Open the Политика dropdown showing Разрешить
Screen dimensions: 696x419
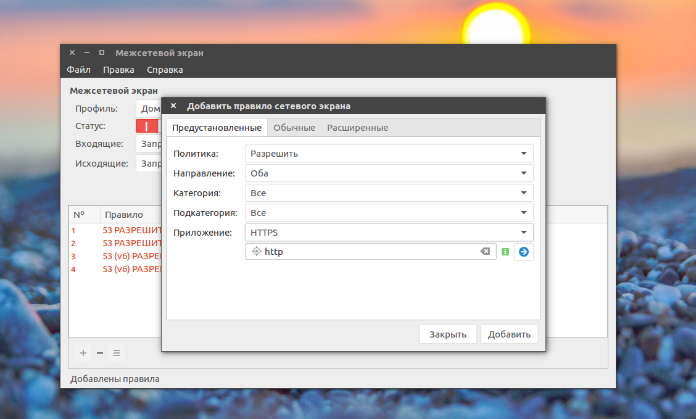(389, 154)
